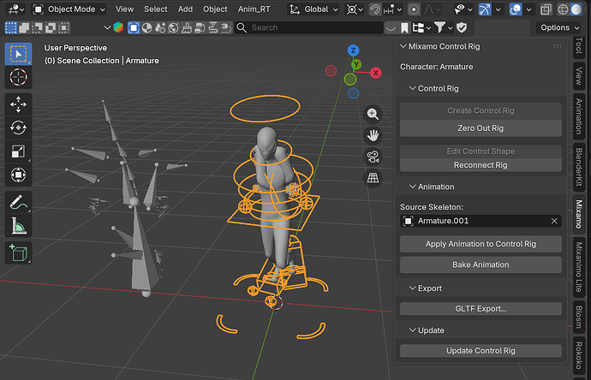This screenshot has height=380, width=591.
Task: Open the snapping settings dropdown
Action: (393, 9)
